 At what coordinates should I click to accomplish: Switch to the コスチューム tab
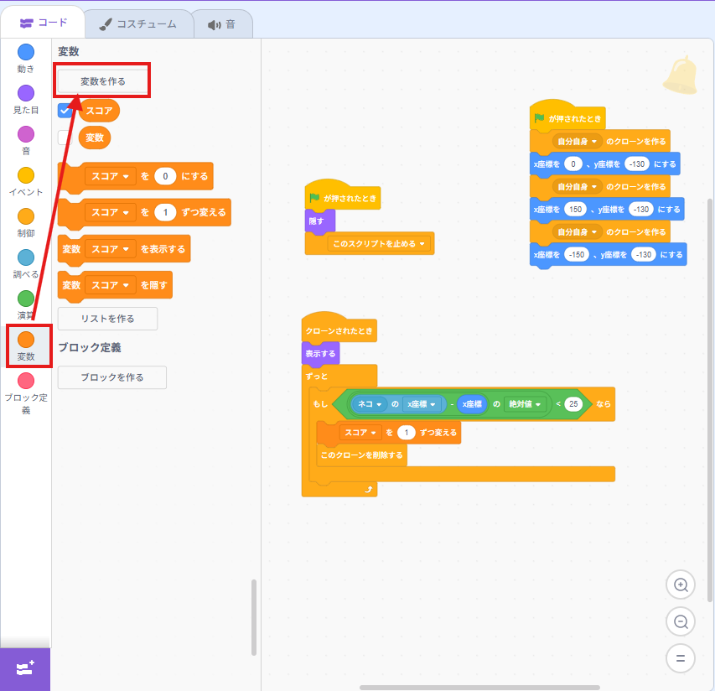[x=138, y=23]
